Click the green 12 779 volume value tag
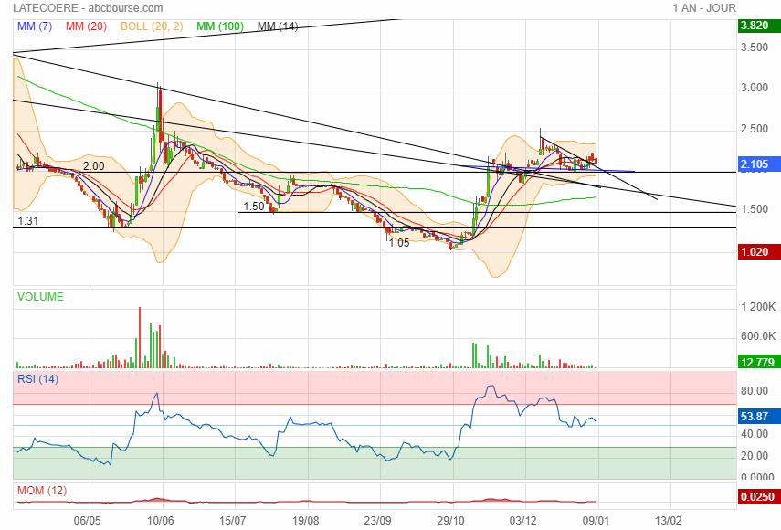The height and width of the screenshot is (530, 781). [758, 362]
